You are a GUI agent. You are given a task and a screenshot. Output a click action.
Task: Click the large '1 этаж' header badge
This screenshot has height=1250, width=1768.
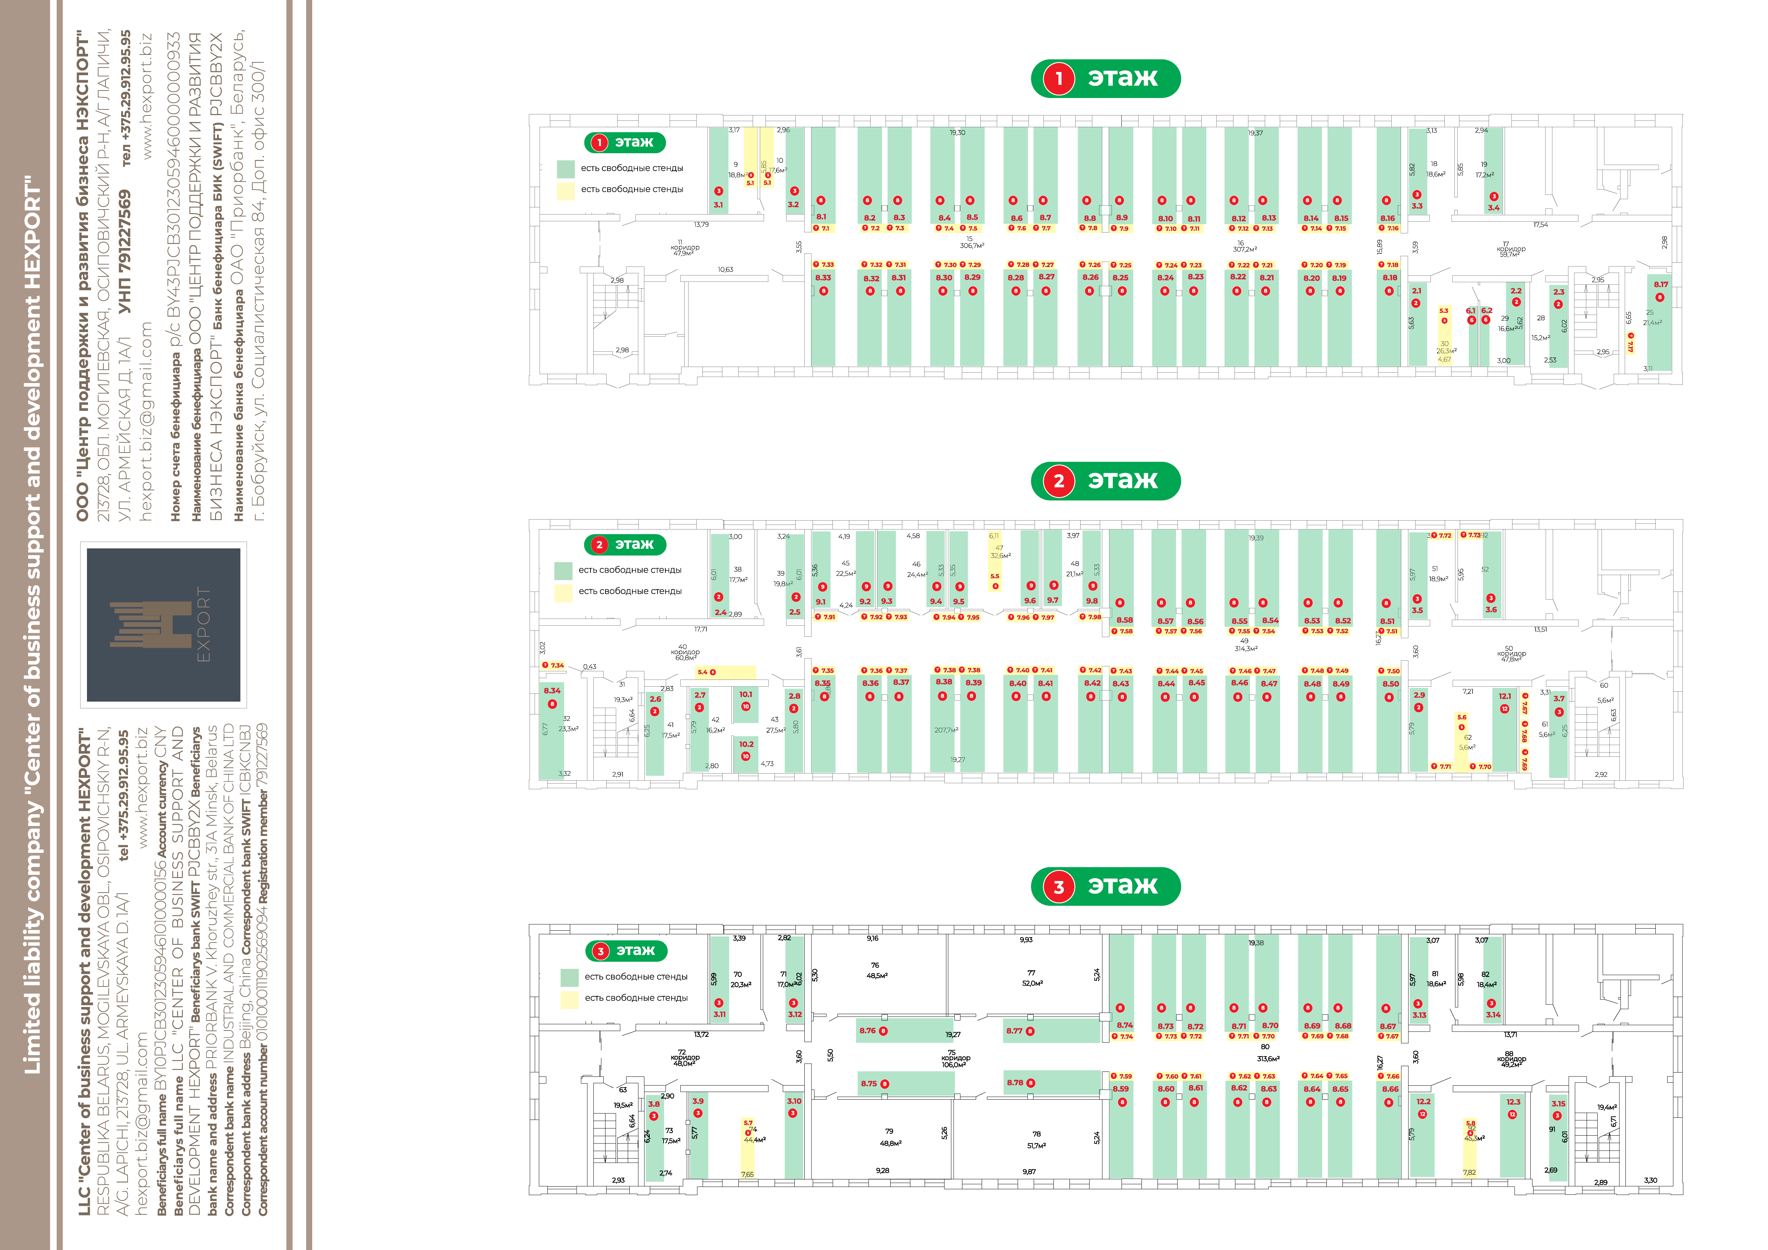(1105, 78)
